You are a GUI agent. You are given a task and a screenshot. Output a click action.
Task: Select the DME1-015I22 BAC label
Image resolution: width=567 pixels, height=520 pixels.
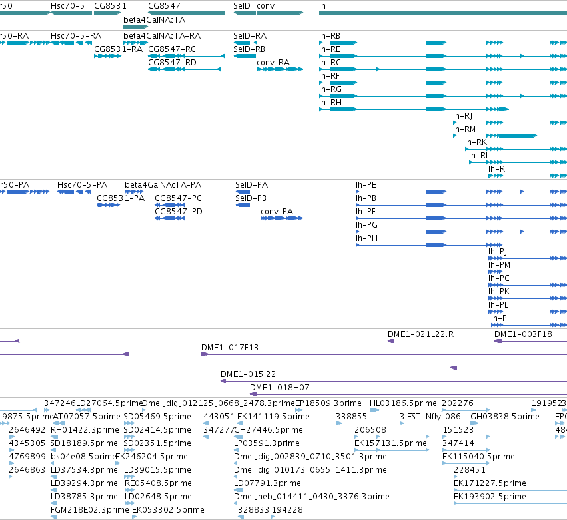coord(248,374)
